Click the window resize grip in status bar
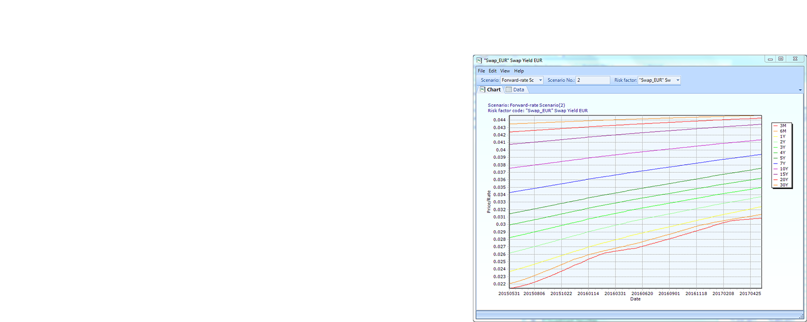This screenshot has height=322, width=807. [x=802, y=316]
